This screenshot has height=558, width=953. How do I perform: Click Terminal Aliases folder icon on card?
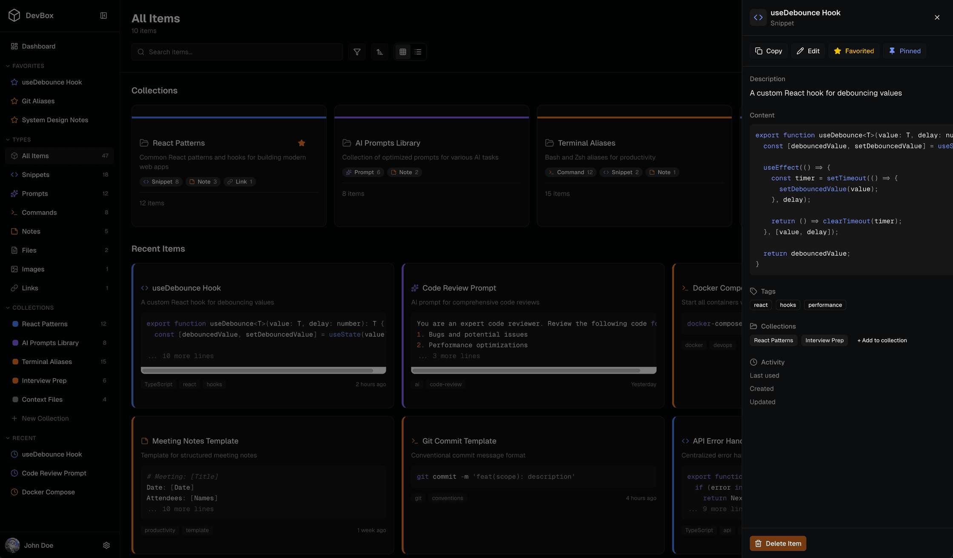pyautogui.click(x=549, y=143)
